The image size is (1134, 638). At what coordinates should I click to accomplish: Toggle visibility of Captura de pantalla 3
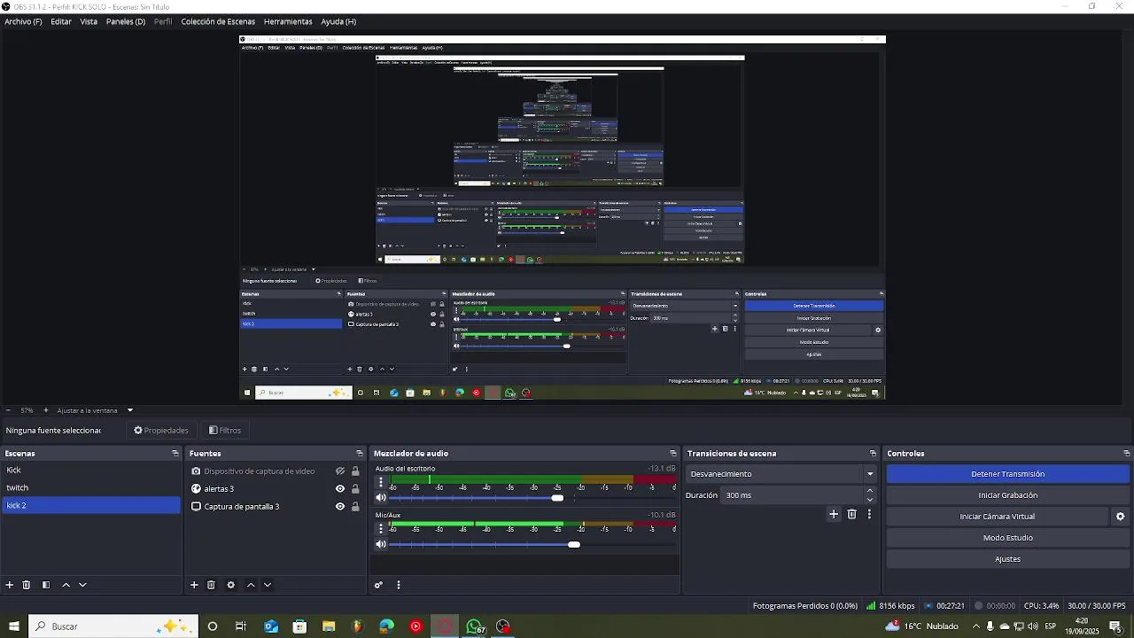(x=340, y=507)
